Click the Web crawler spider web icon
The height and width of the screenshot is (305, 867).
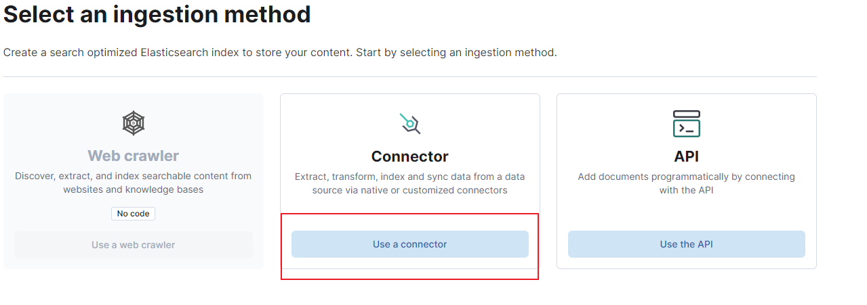pyautogui.click(x=133, y=124)
